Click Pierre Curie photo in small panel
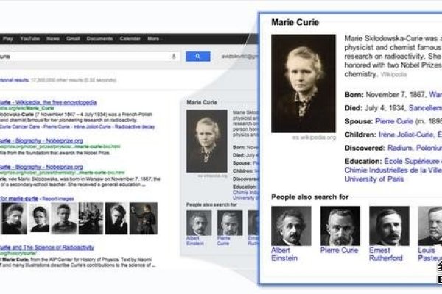The image size is (442, 294). (x=230, y=223)
